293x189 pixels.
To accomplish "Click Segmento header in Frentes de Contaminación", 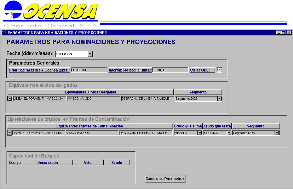I will click(256, 126).
